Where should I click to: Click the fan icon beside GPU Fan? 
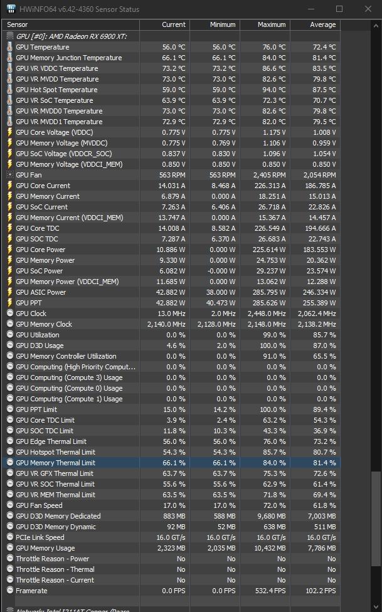coord(10,175)
